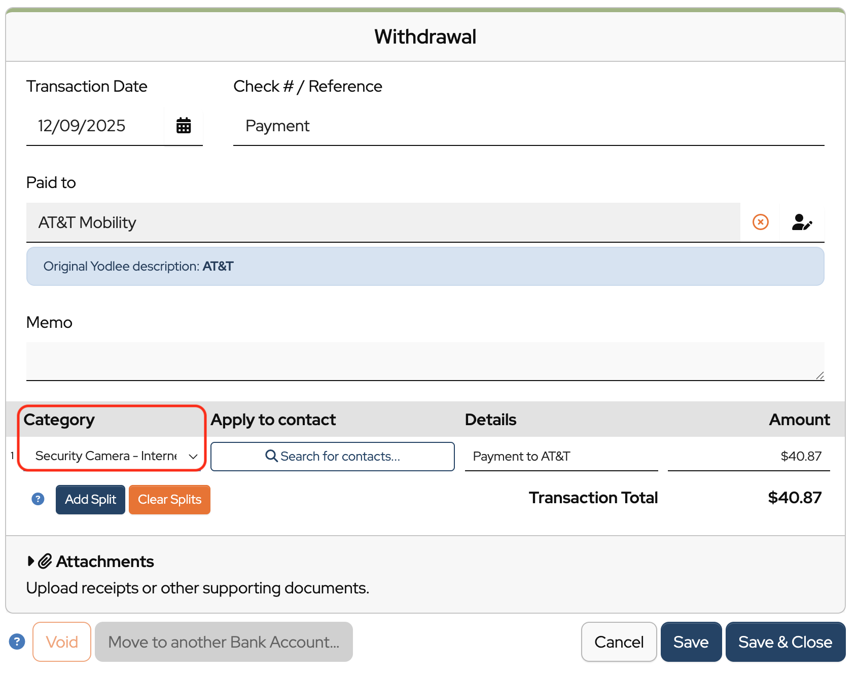Click the help icon beside Add Split
The width and height of the screenshot is (857, 676).
pyautogui.click(x=38, y=499)
